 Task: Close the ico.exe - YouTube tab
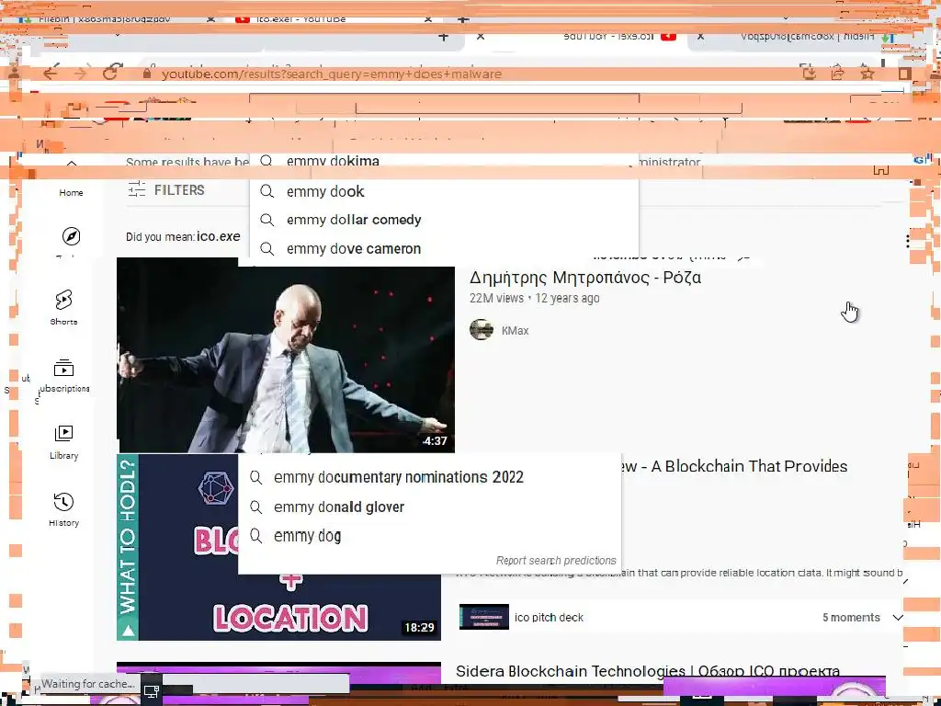click(427, 19)
